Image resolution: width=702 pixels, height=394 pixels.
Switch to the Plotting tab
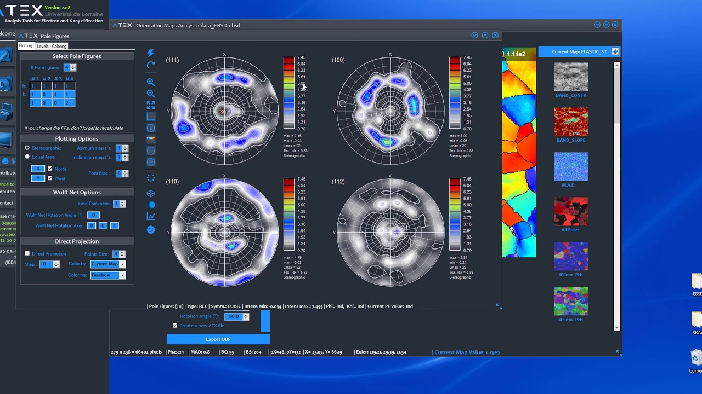coord(26,46)
